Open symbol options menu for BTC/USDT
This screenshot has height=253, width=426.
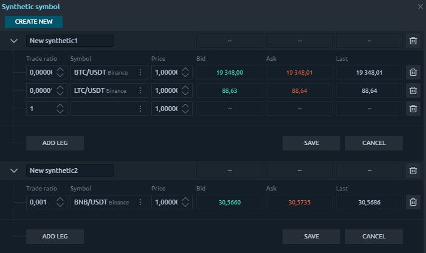click(140, 72)
